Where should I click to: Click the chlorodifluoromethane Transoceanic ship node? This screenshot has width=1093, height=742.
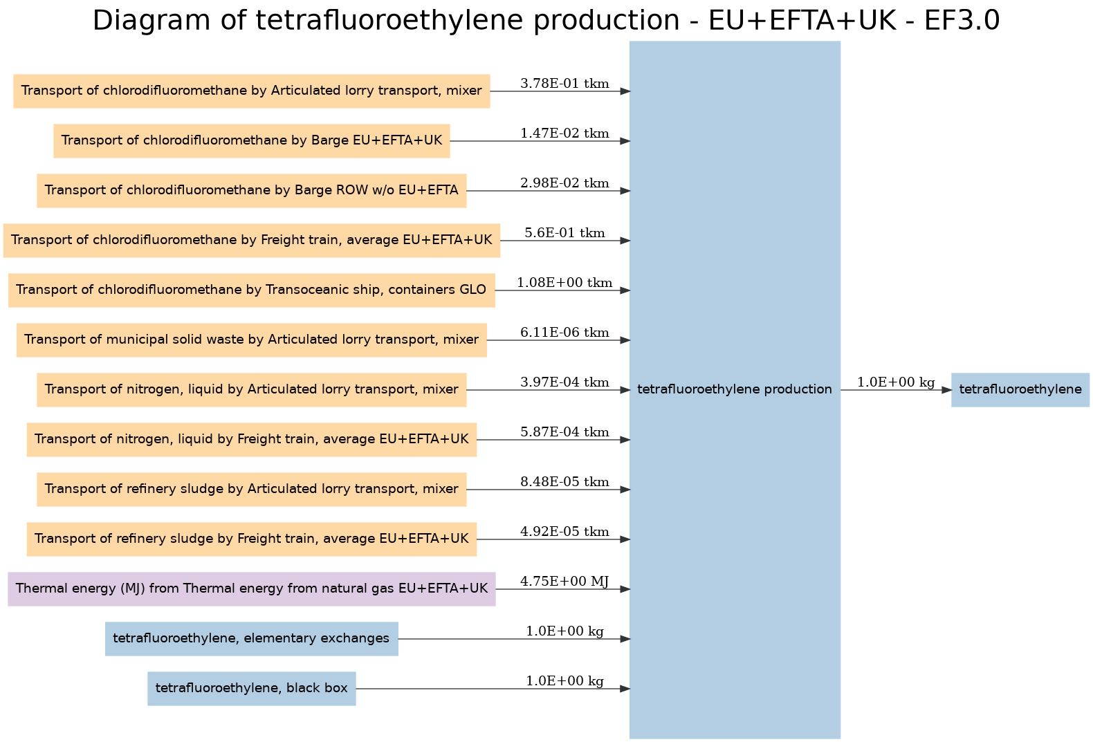click(x=252, y=290)
